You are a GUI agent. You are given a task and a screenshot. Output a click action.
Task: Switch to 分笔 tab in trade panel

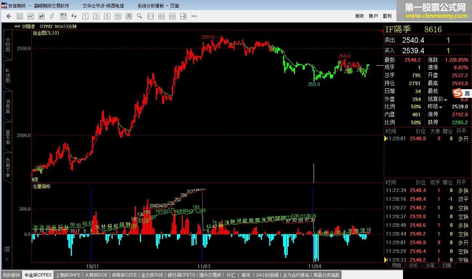click(x=430, y=265)
